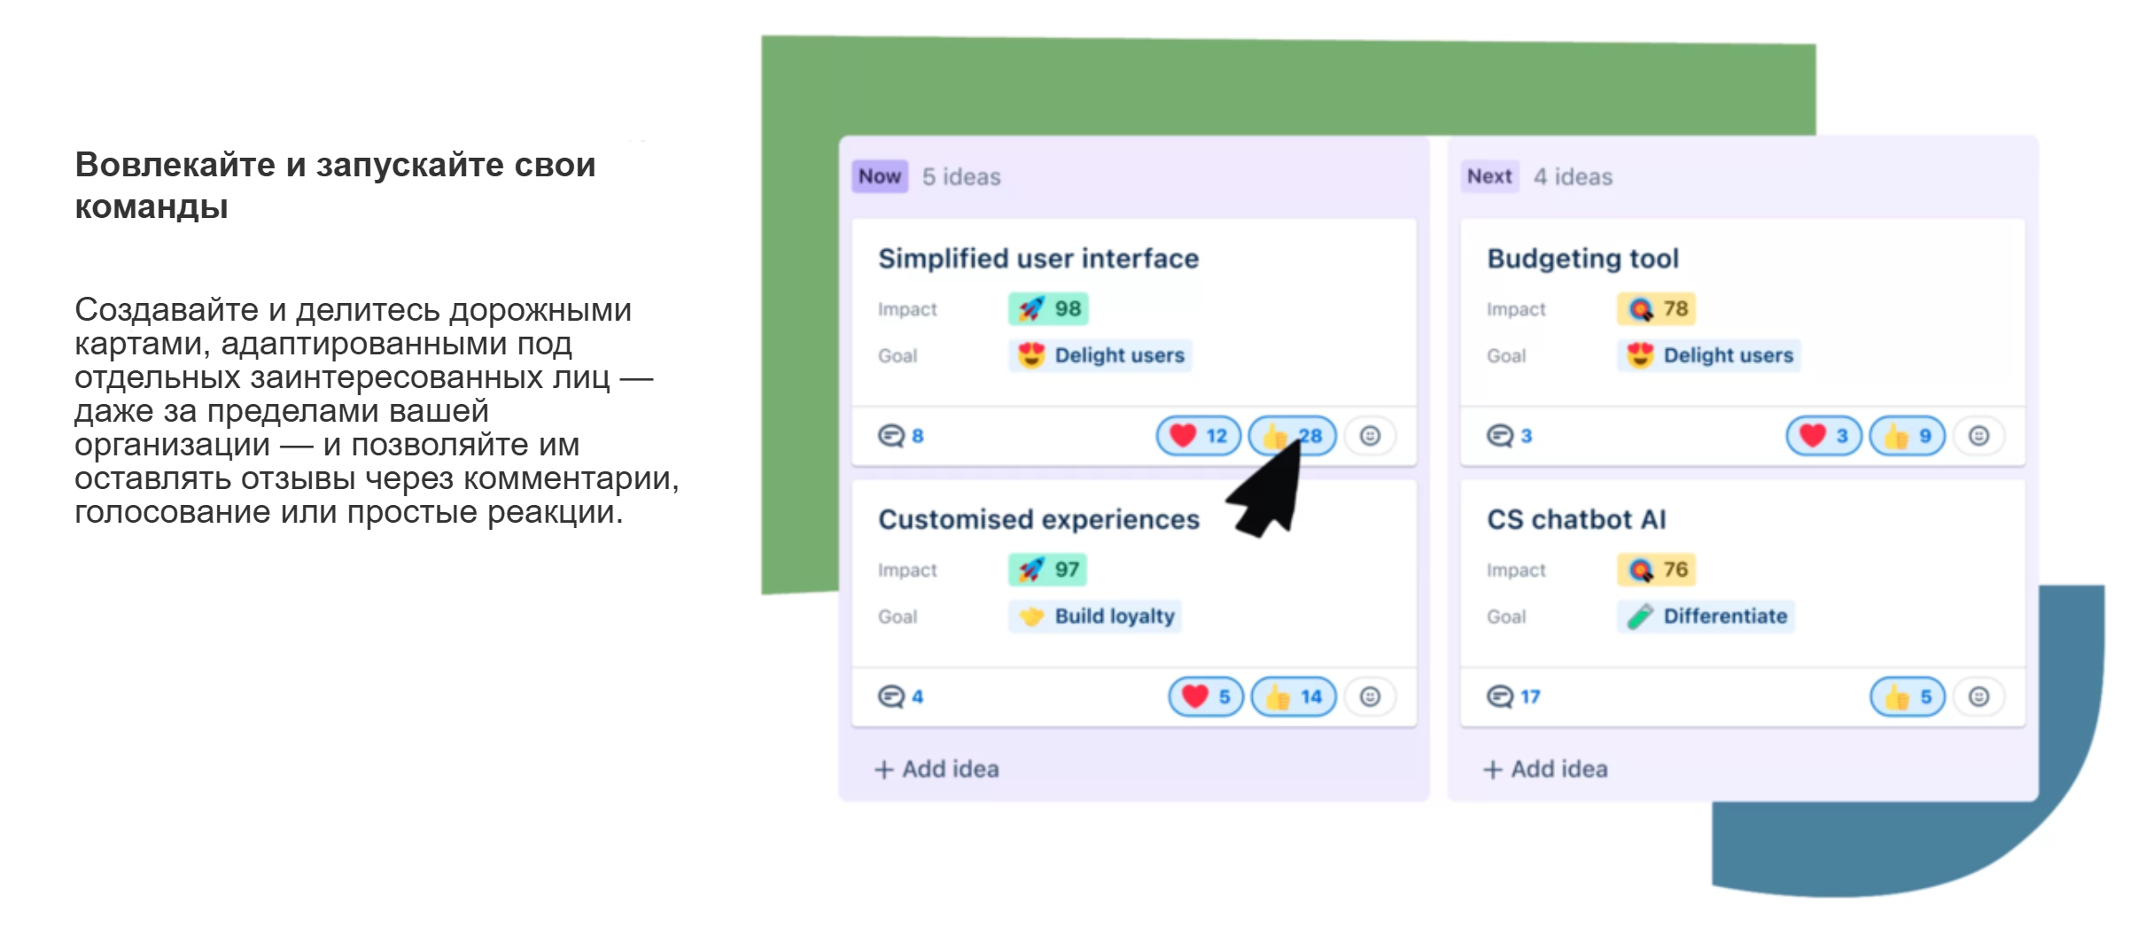
Task: Add emoji reaction to CS chatbot AI
Action: [1978, 697]
